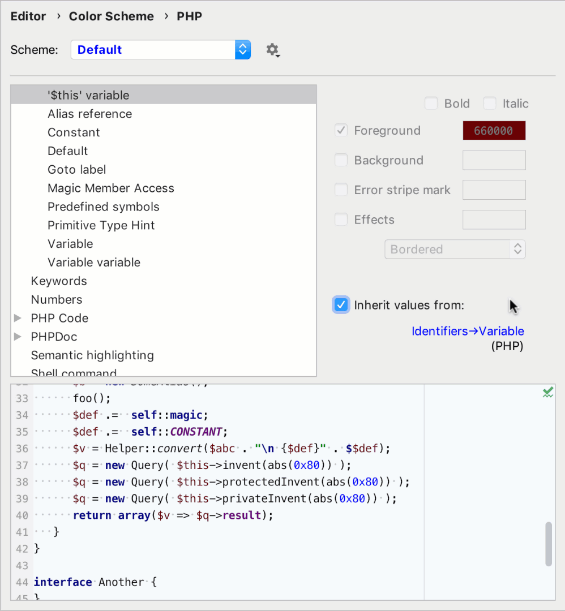Expand the PHPDoc tree node
The width and height of the screenshot is (565, 611).
[x=18, y=337]
